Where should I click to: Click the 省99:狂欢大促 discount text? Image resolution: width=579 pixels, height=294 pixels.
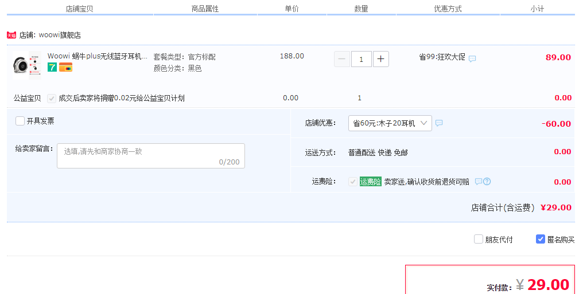click(x=442, y=57)
